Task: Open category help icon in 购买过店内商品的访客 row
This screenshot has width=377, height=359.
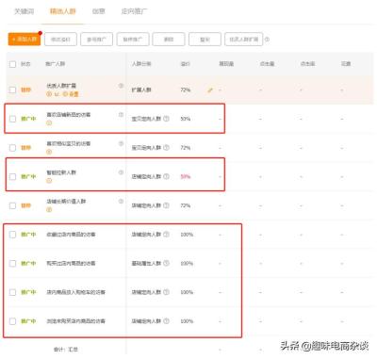Action: coord(166,263)
